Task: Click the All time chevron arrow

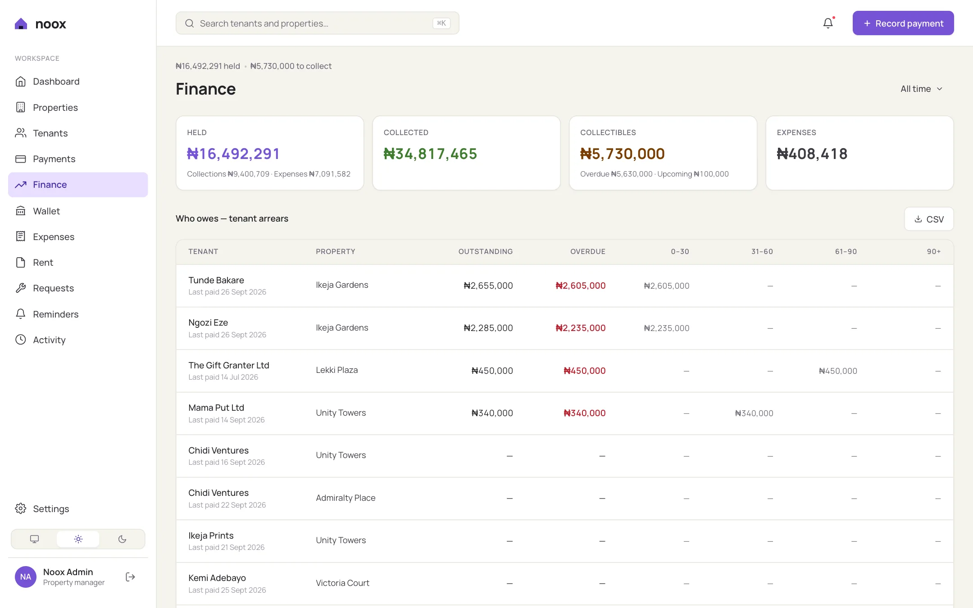Action: click(x=940, y=89)
